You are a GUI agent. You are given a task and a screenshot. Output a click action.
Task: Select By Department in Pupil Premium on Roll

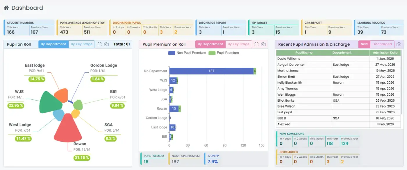pos(210,44)
